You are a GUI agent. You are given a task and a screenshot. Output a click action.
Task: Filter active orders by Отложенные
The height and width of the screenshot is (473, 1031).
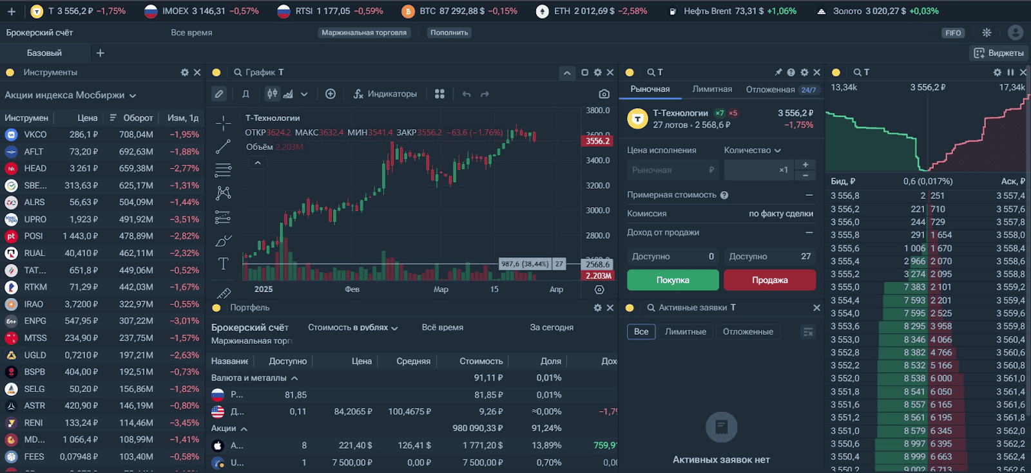748,332
